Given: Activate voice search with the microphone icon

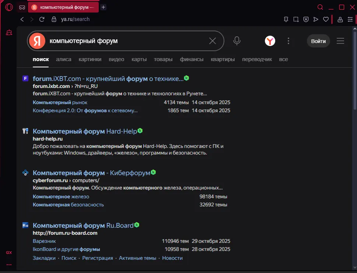Looking at the screenshot, I should click(237, 41).
